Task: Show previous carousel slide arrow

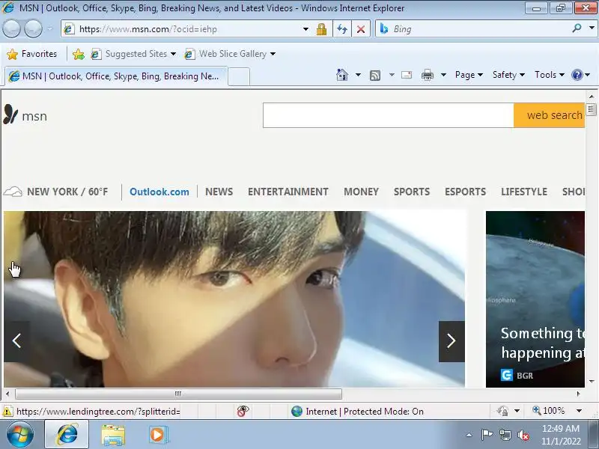Action: tap(16, 341)
